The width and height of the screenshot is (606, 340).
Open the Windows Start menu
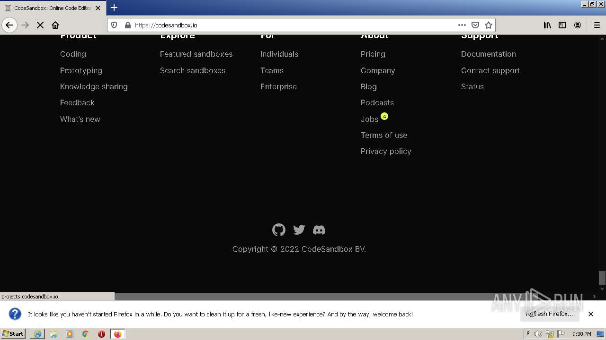(x=13, y=334)
